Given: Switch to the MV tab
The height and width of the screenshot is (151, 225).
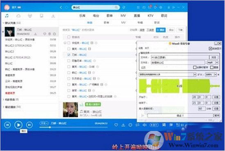Looking at the screenshot, I should pos(123,16).
